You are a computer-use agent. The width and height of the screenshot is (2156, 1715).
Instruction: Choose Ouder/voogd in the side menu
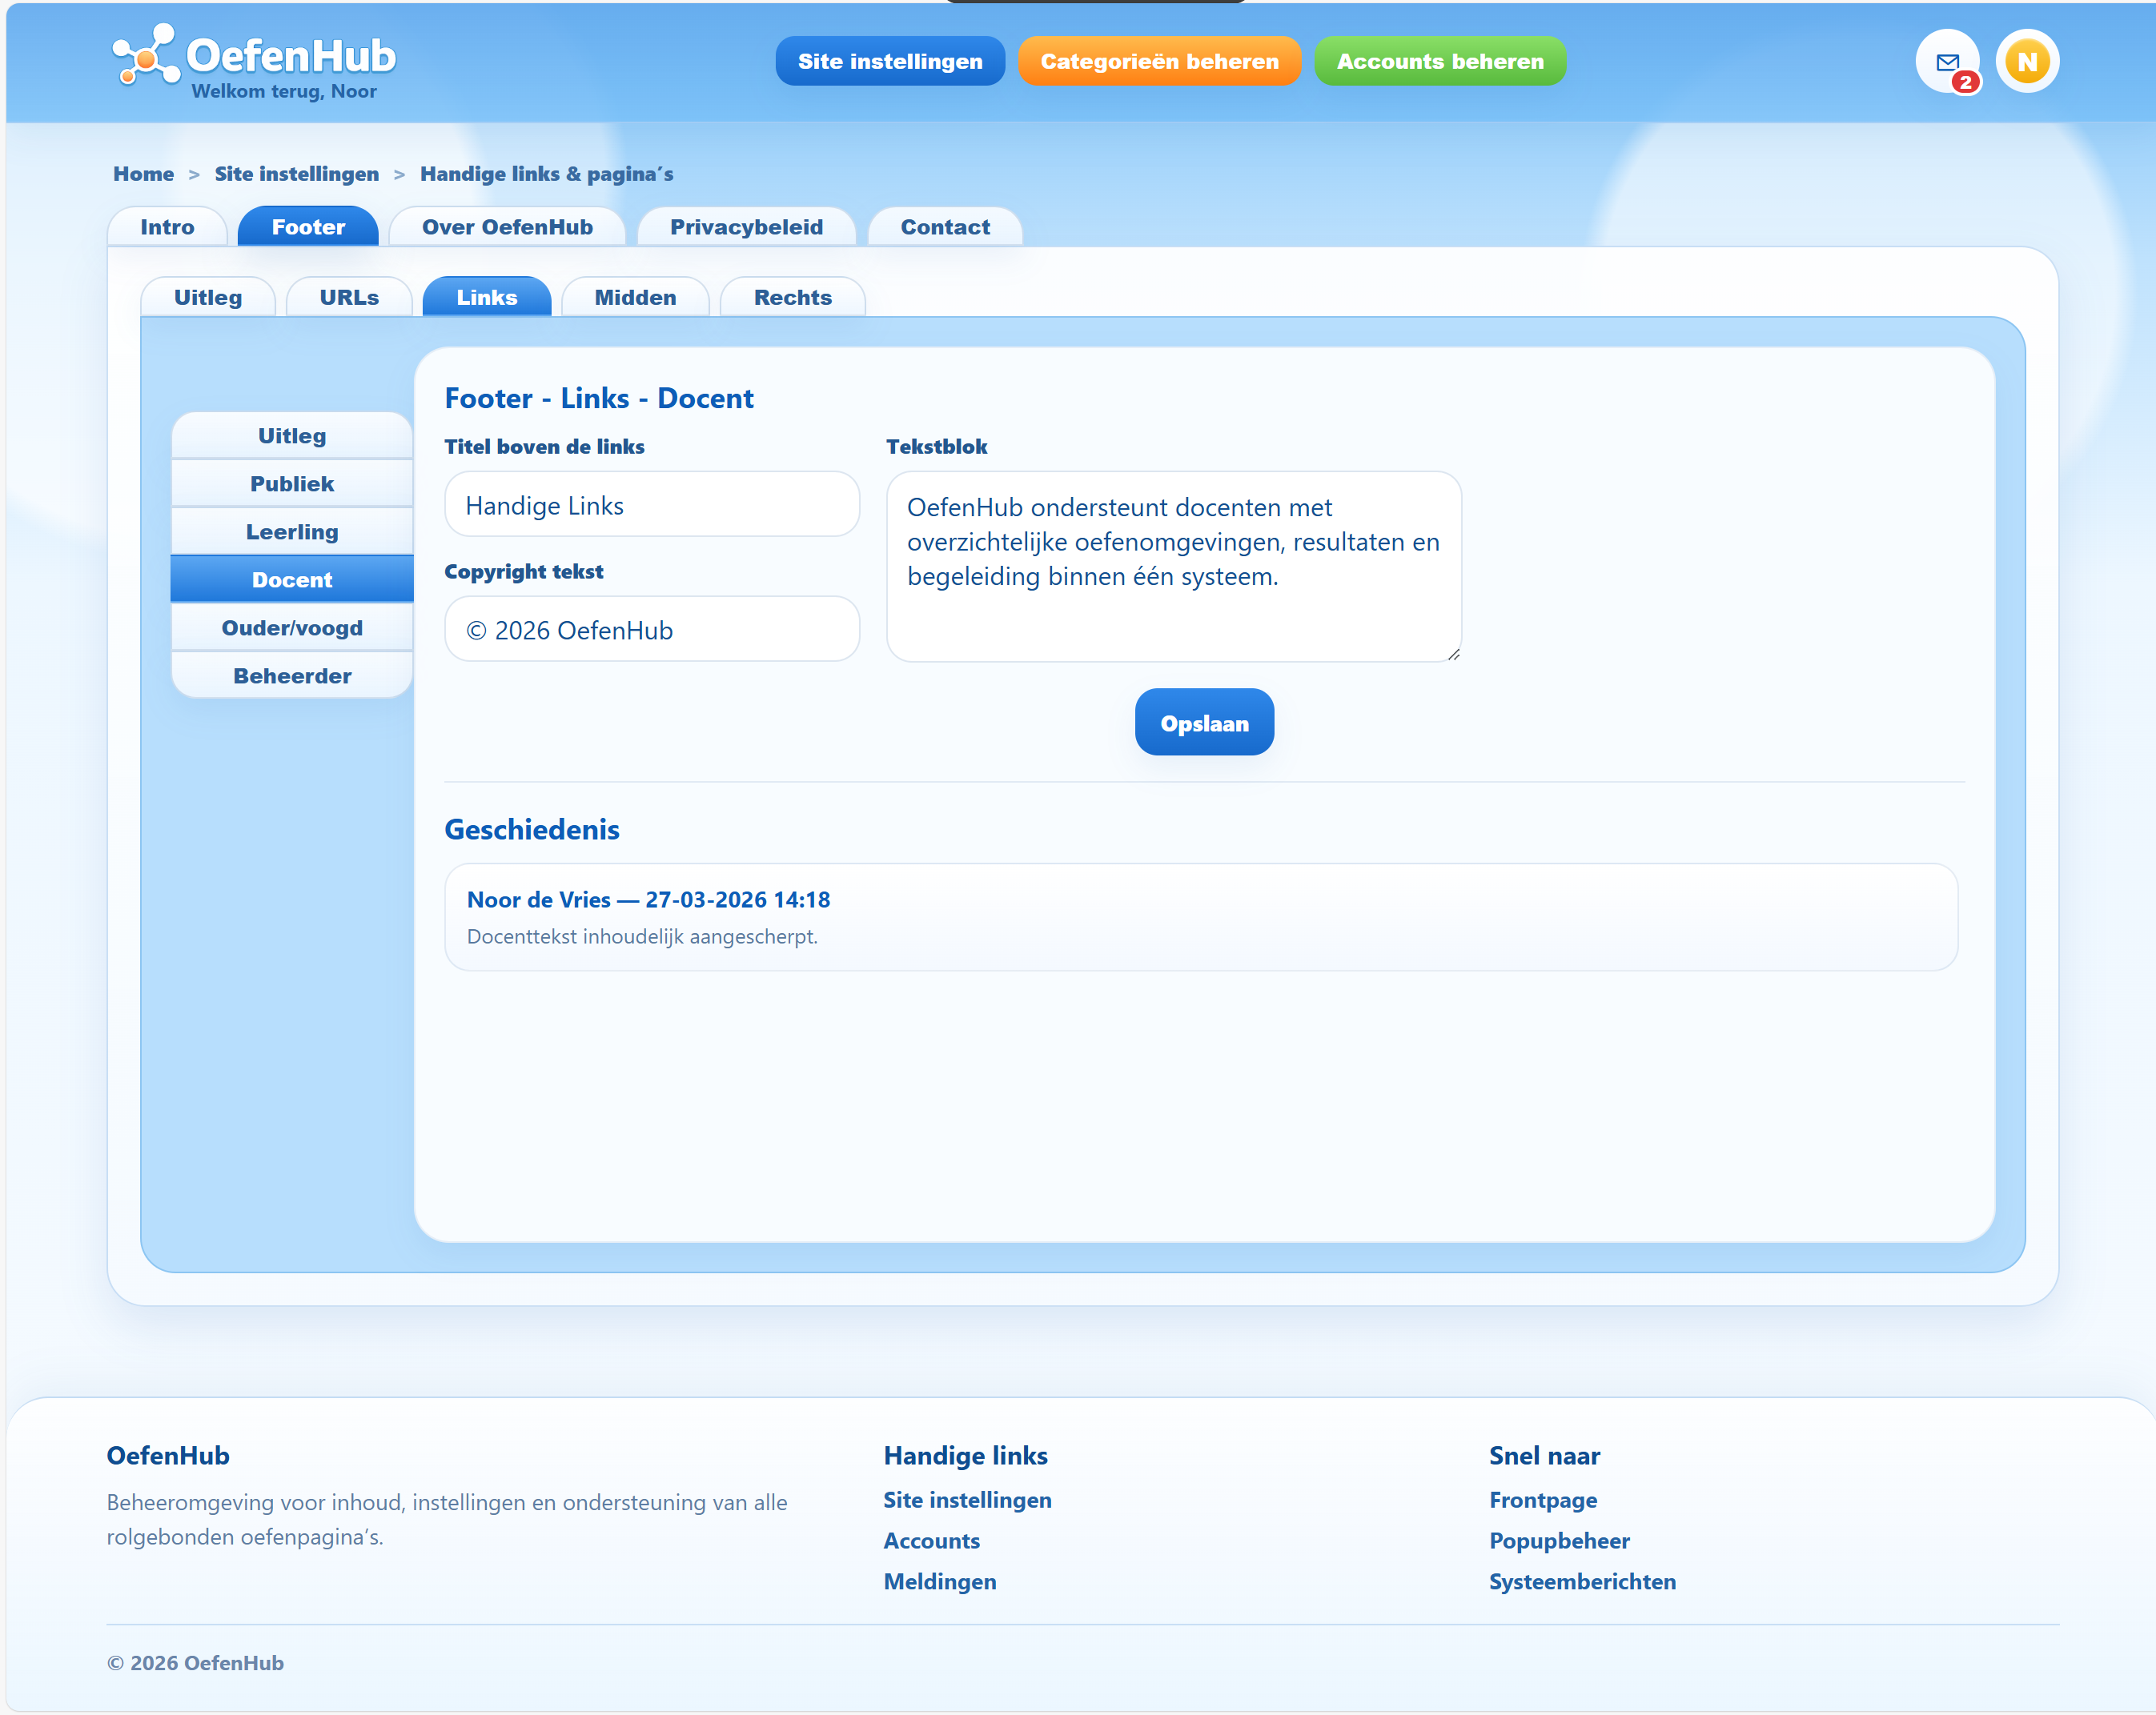coord(292,627)
